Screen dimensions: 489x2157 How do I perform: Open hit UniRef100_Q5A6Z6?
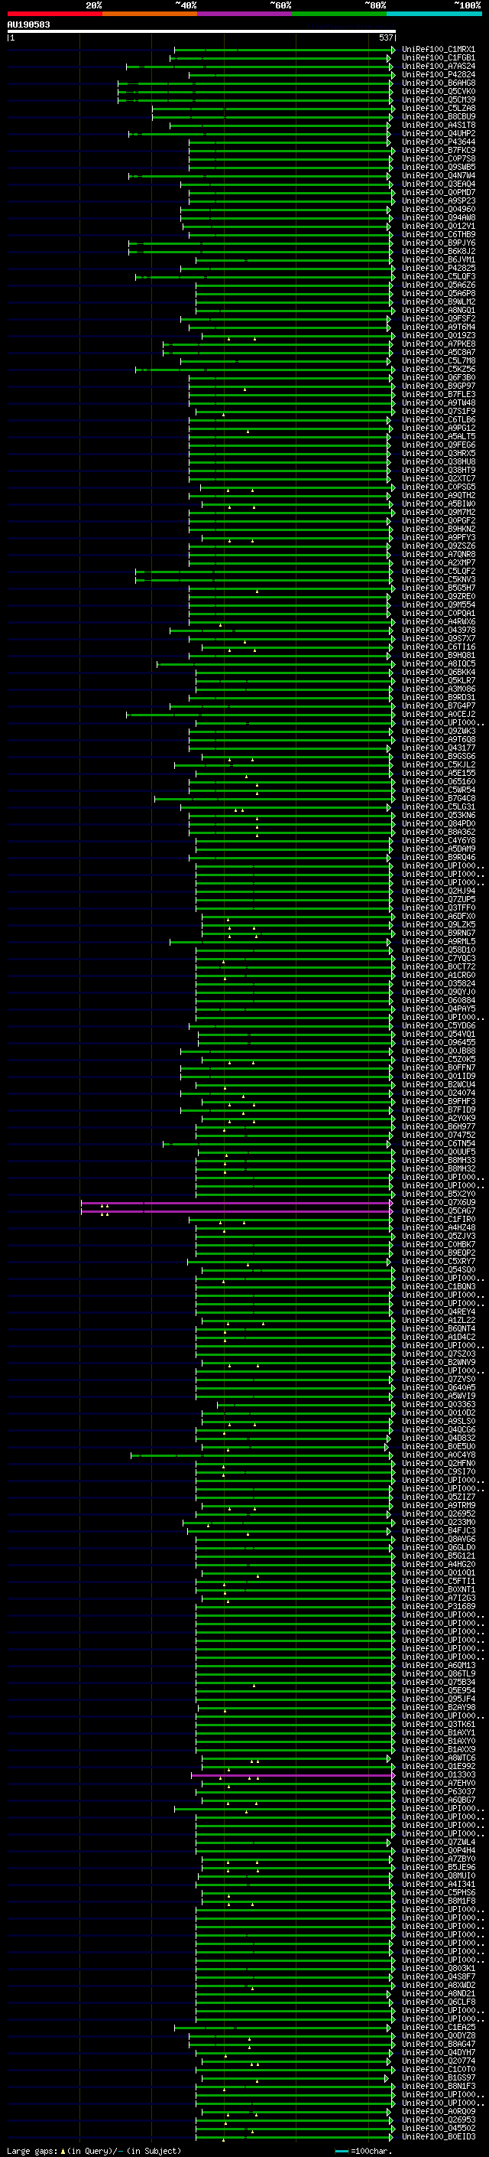(438, 285)
